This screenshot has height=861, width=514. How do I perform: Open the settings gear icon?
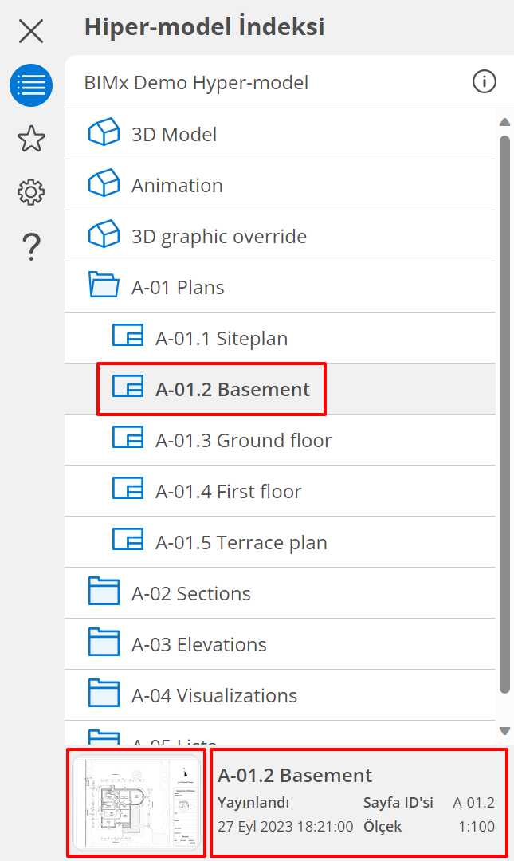pyautogui.click(x=31, y=192)
